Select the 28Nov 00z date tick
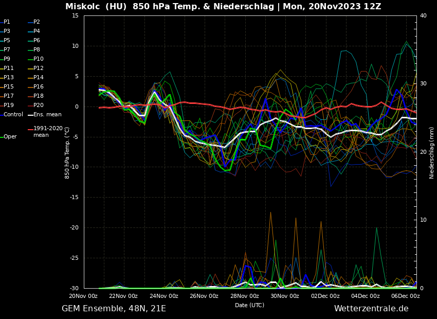 244,296
